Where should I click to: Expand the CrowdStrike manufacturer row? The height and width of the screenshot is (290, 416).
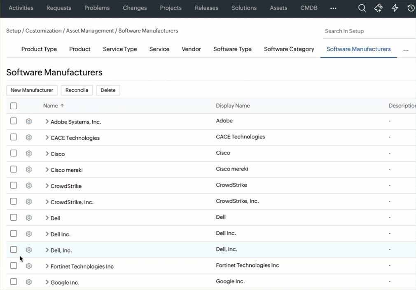[x=47, y=186]
